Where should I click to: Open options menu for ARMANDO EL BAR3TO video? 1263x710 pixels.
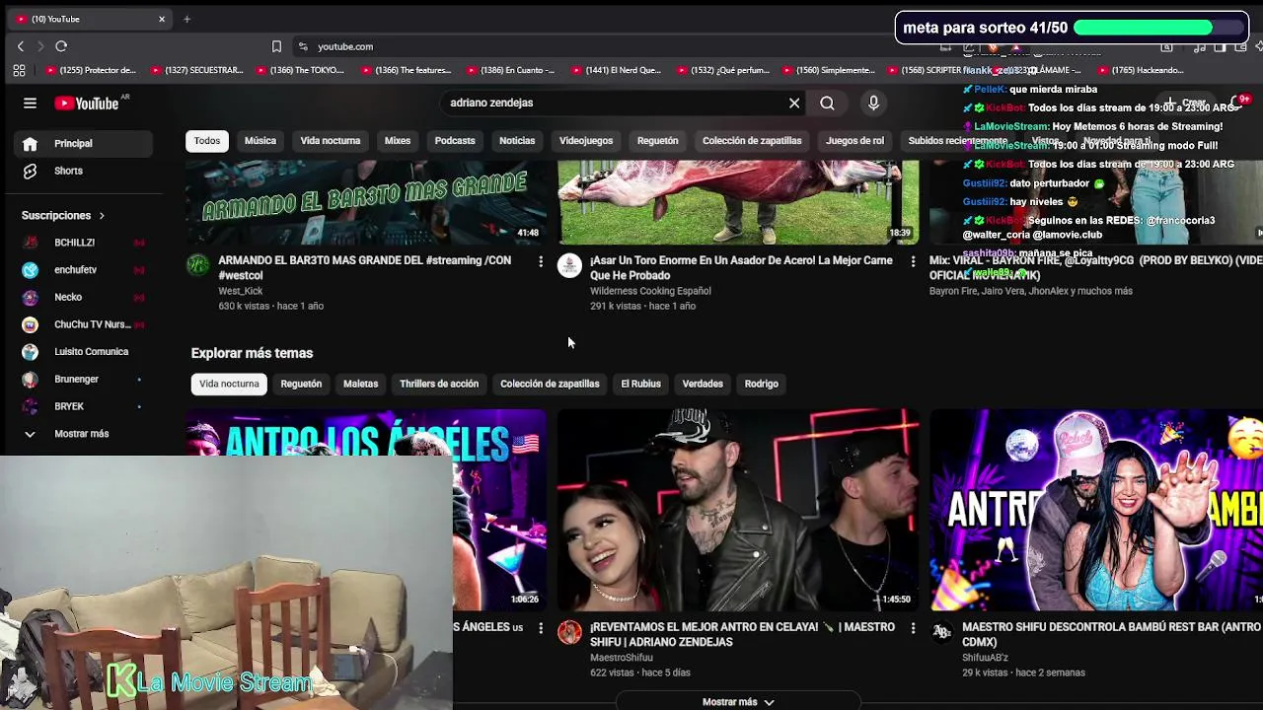point(540,261)
